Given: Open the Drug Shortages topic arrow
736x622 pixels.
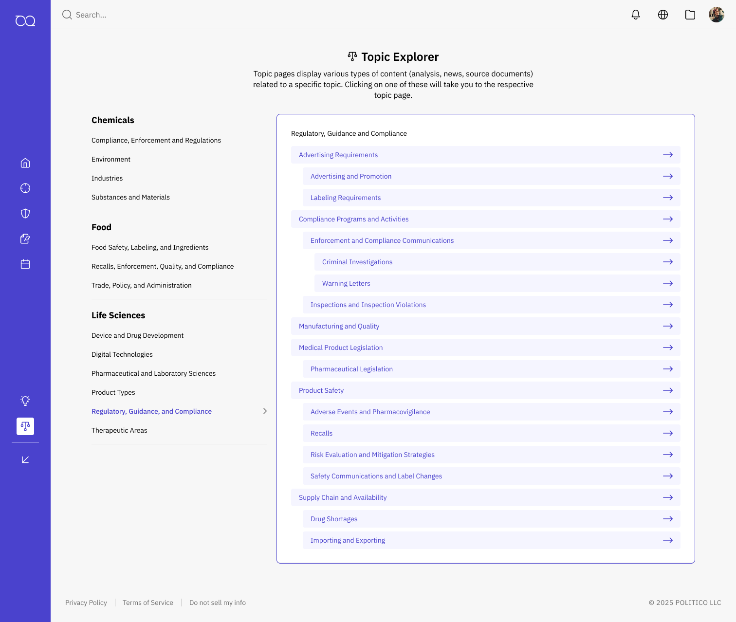Looking at the screenshot, I should tap(668, 519).
